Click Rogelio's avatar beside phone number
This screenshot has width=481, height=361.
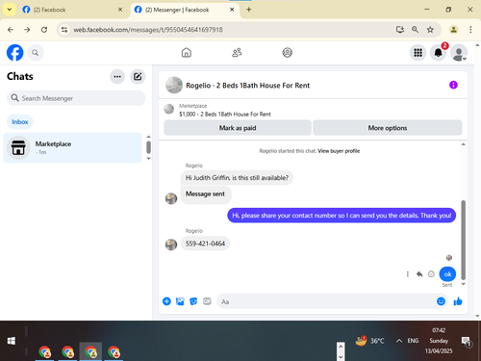click(171, 245)
